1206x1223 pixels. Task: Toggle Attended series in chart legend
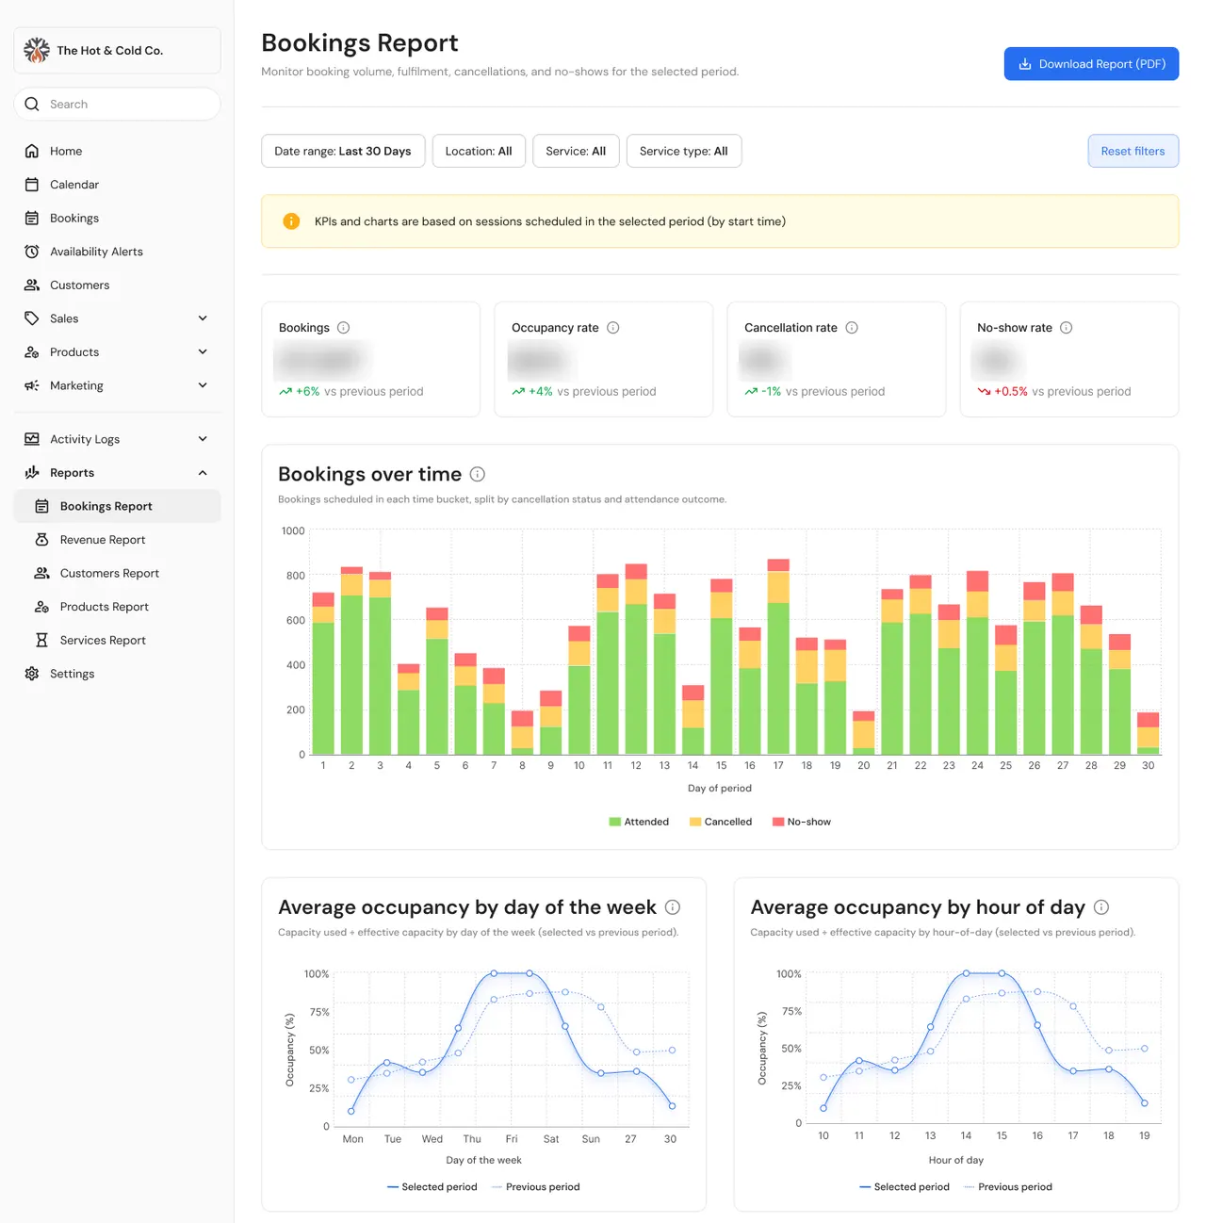(639, 822)
